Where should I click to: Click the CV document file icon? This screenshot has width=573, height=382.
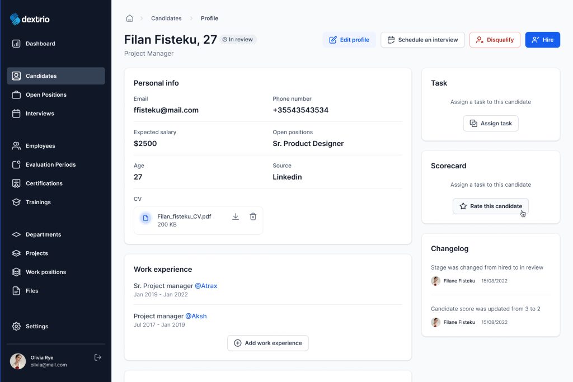(x=145, y=218)
